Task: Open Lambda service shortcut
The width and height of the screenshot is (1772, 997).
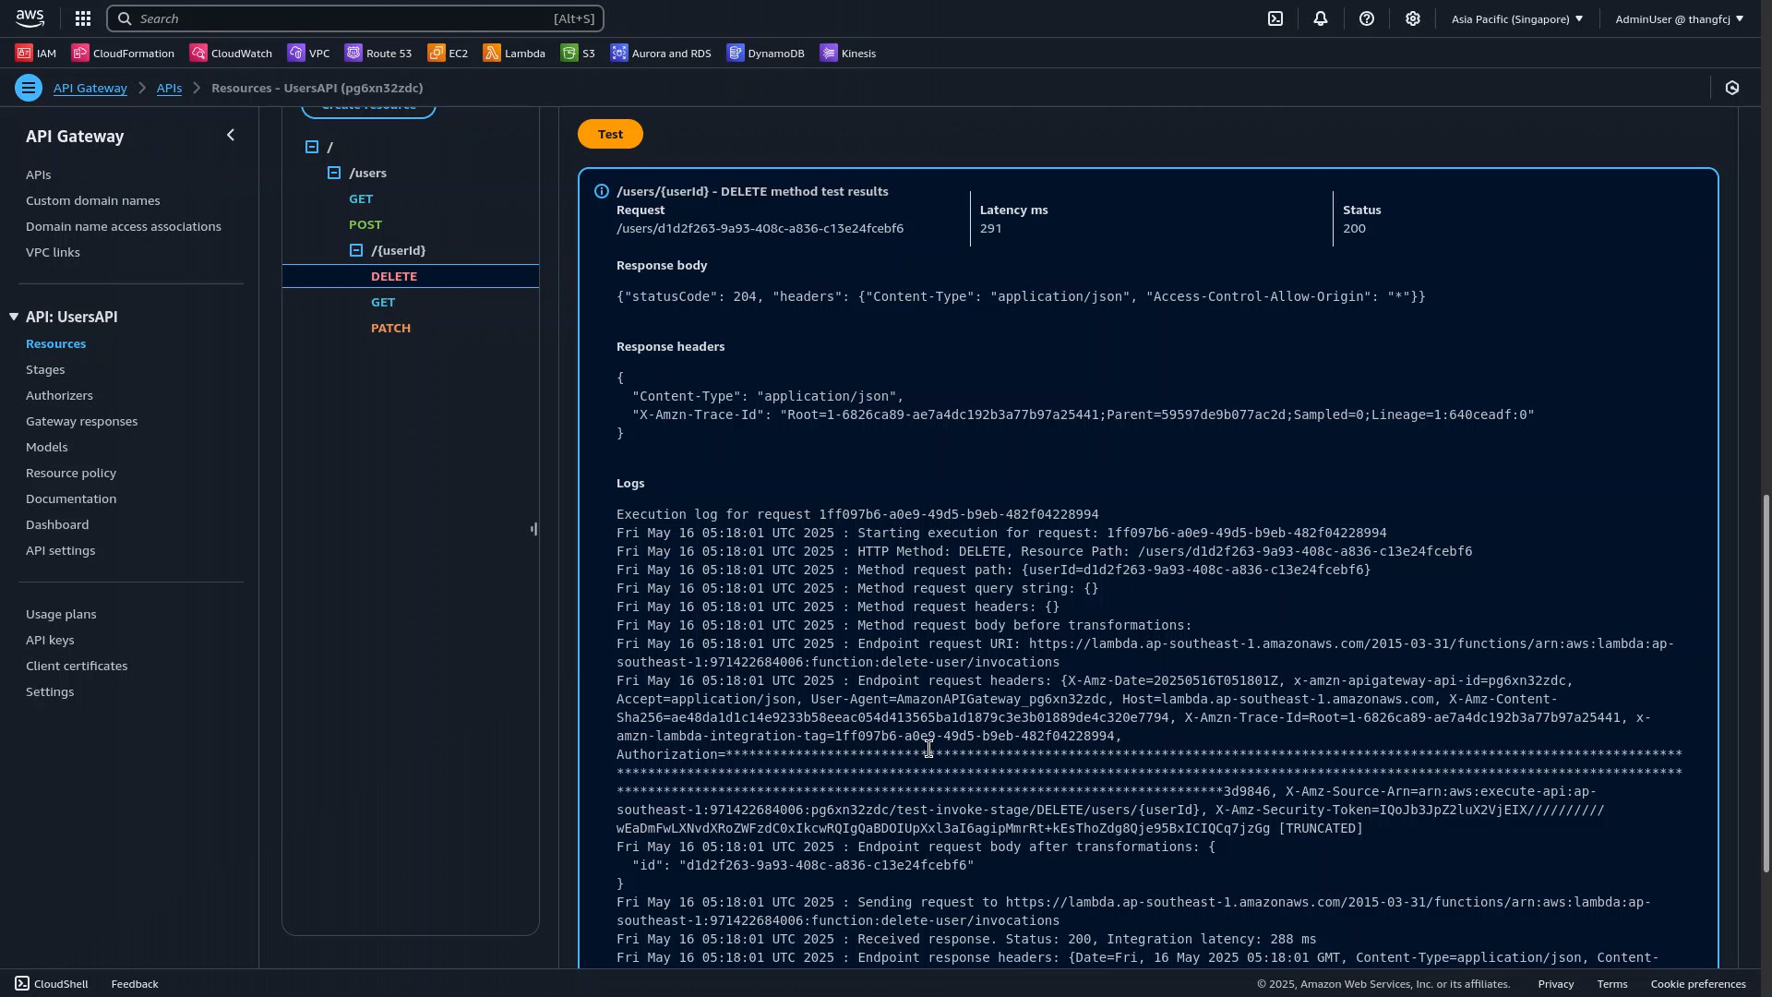Action: coord(514,54)
